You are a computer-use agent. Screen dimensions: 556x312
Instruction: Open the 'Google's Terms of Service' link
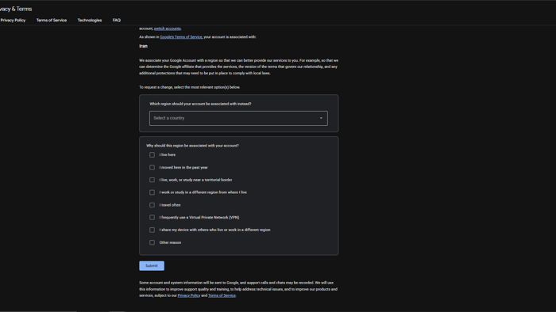(181, 36)
